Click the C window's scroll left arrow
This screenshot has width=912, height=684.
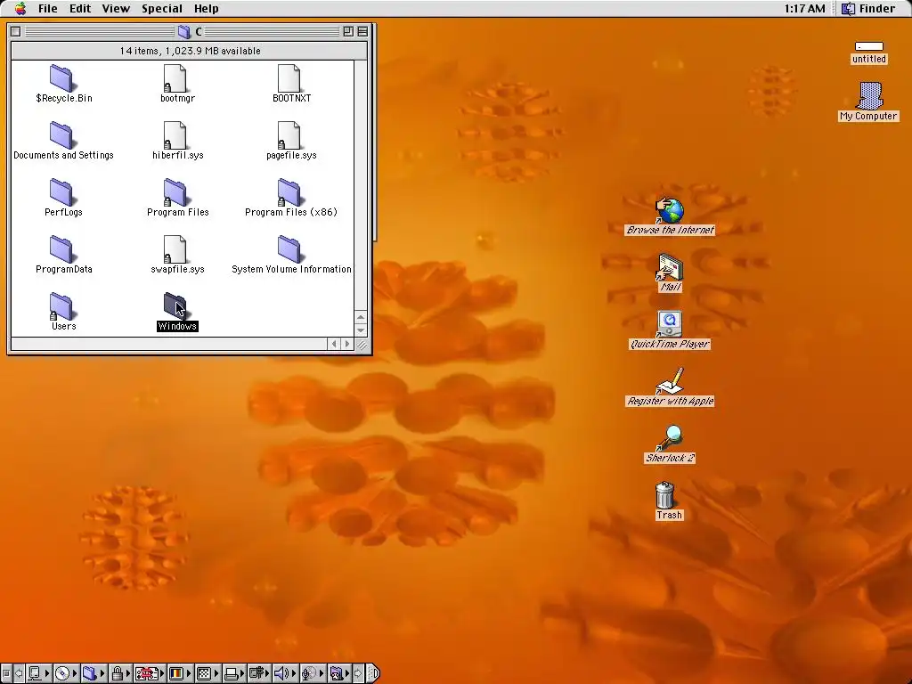point(334,344)
